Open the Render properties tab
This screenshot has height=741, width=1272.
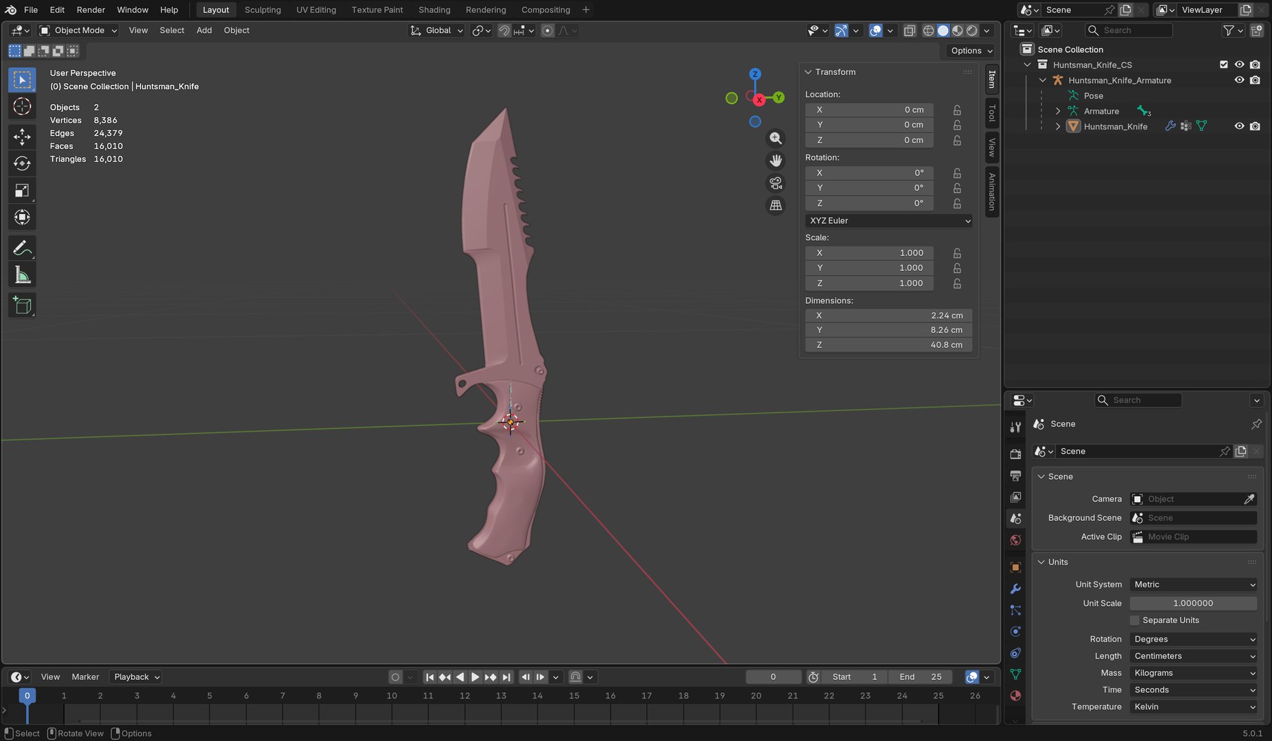[x=1015, y=454]
